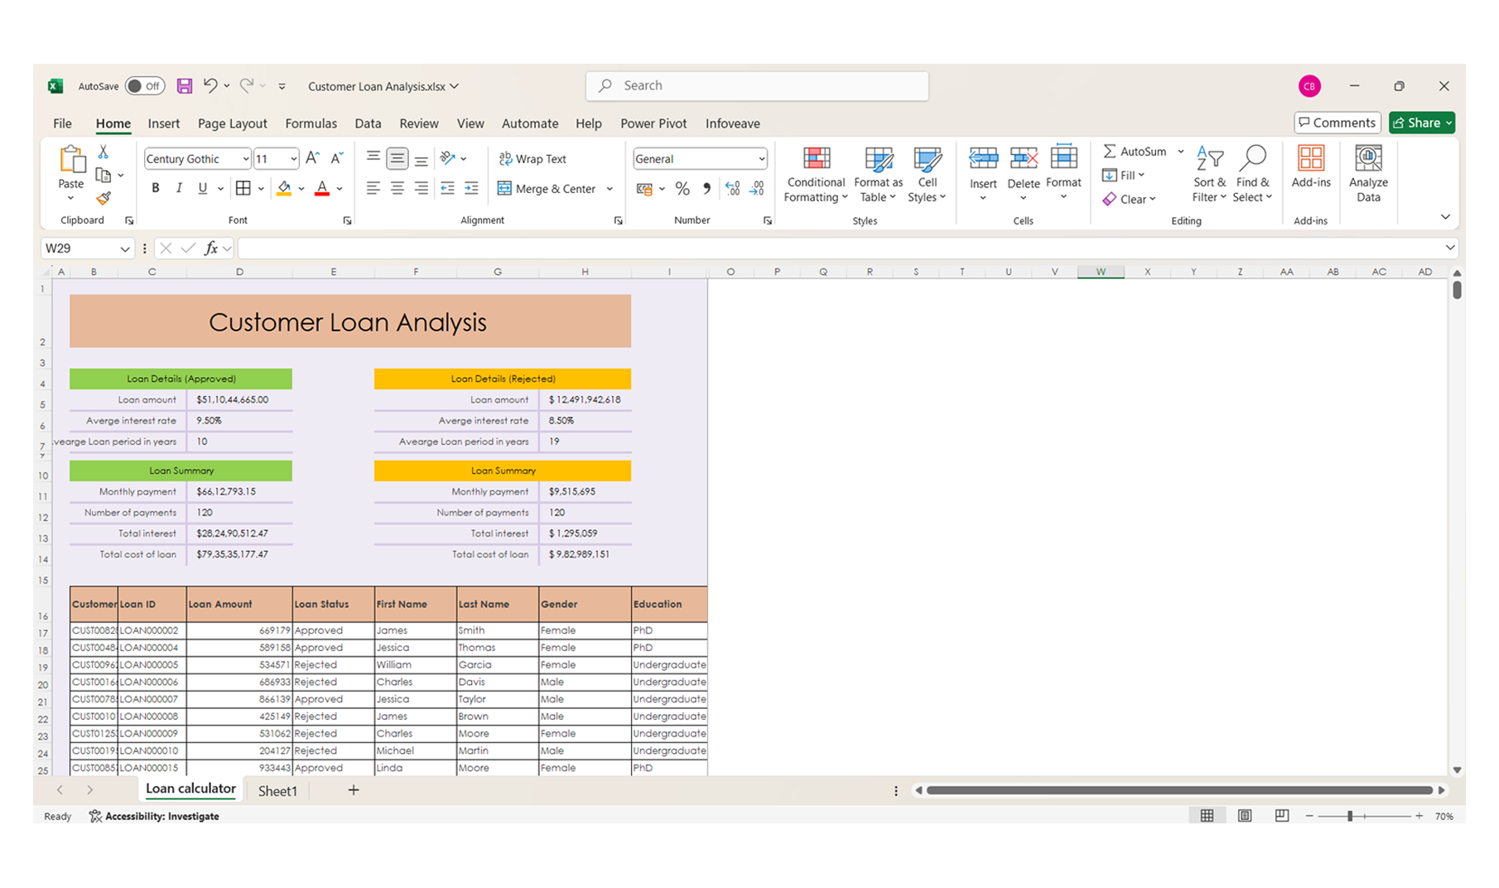Open the Comments pane button
Viewport: 1499px width, 888px height.
click(x=1337, y=123)
